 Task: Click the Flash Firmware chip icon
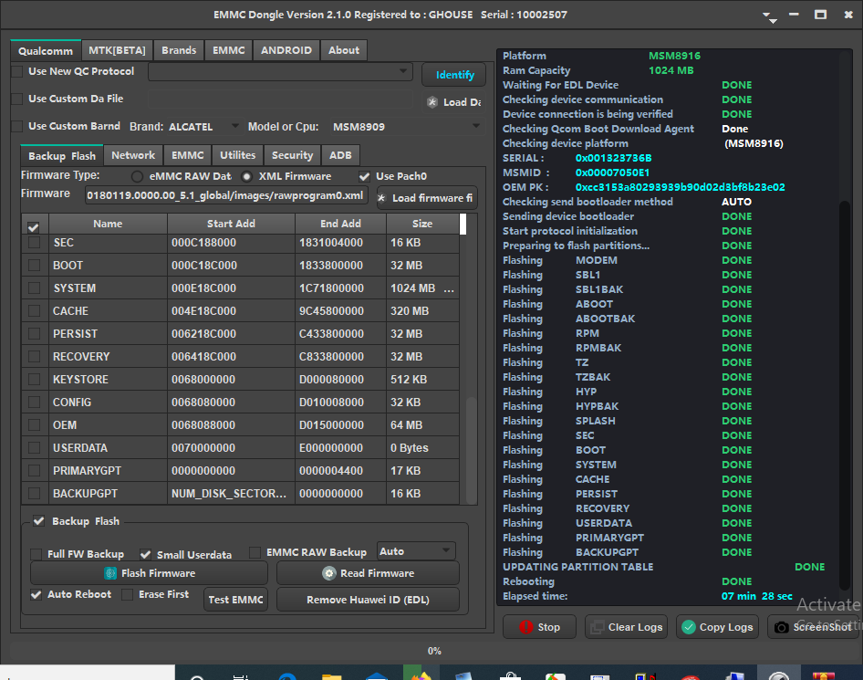pyautogui.click(x=110, y=573)
